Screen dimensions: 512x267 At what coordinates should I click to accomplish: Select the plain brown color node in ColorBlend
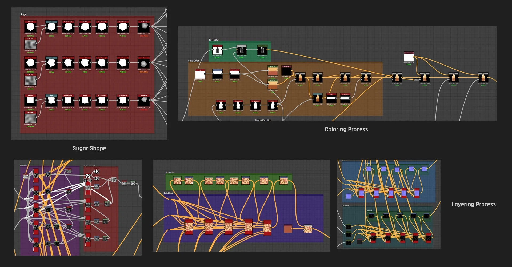pyautogui.click(x=288, y=229)
